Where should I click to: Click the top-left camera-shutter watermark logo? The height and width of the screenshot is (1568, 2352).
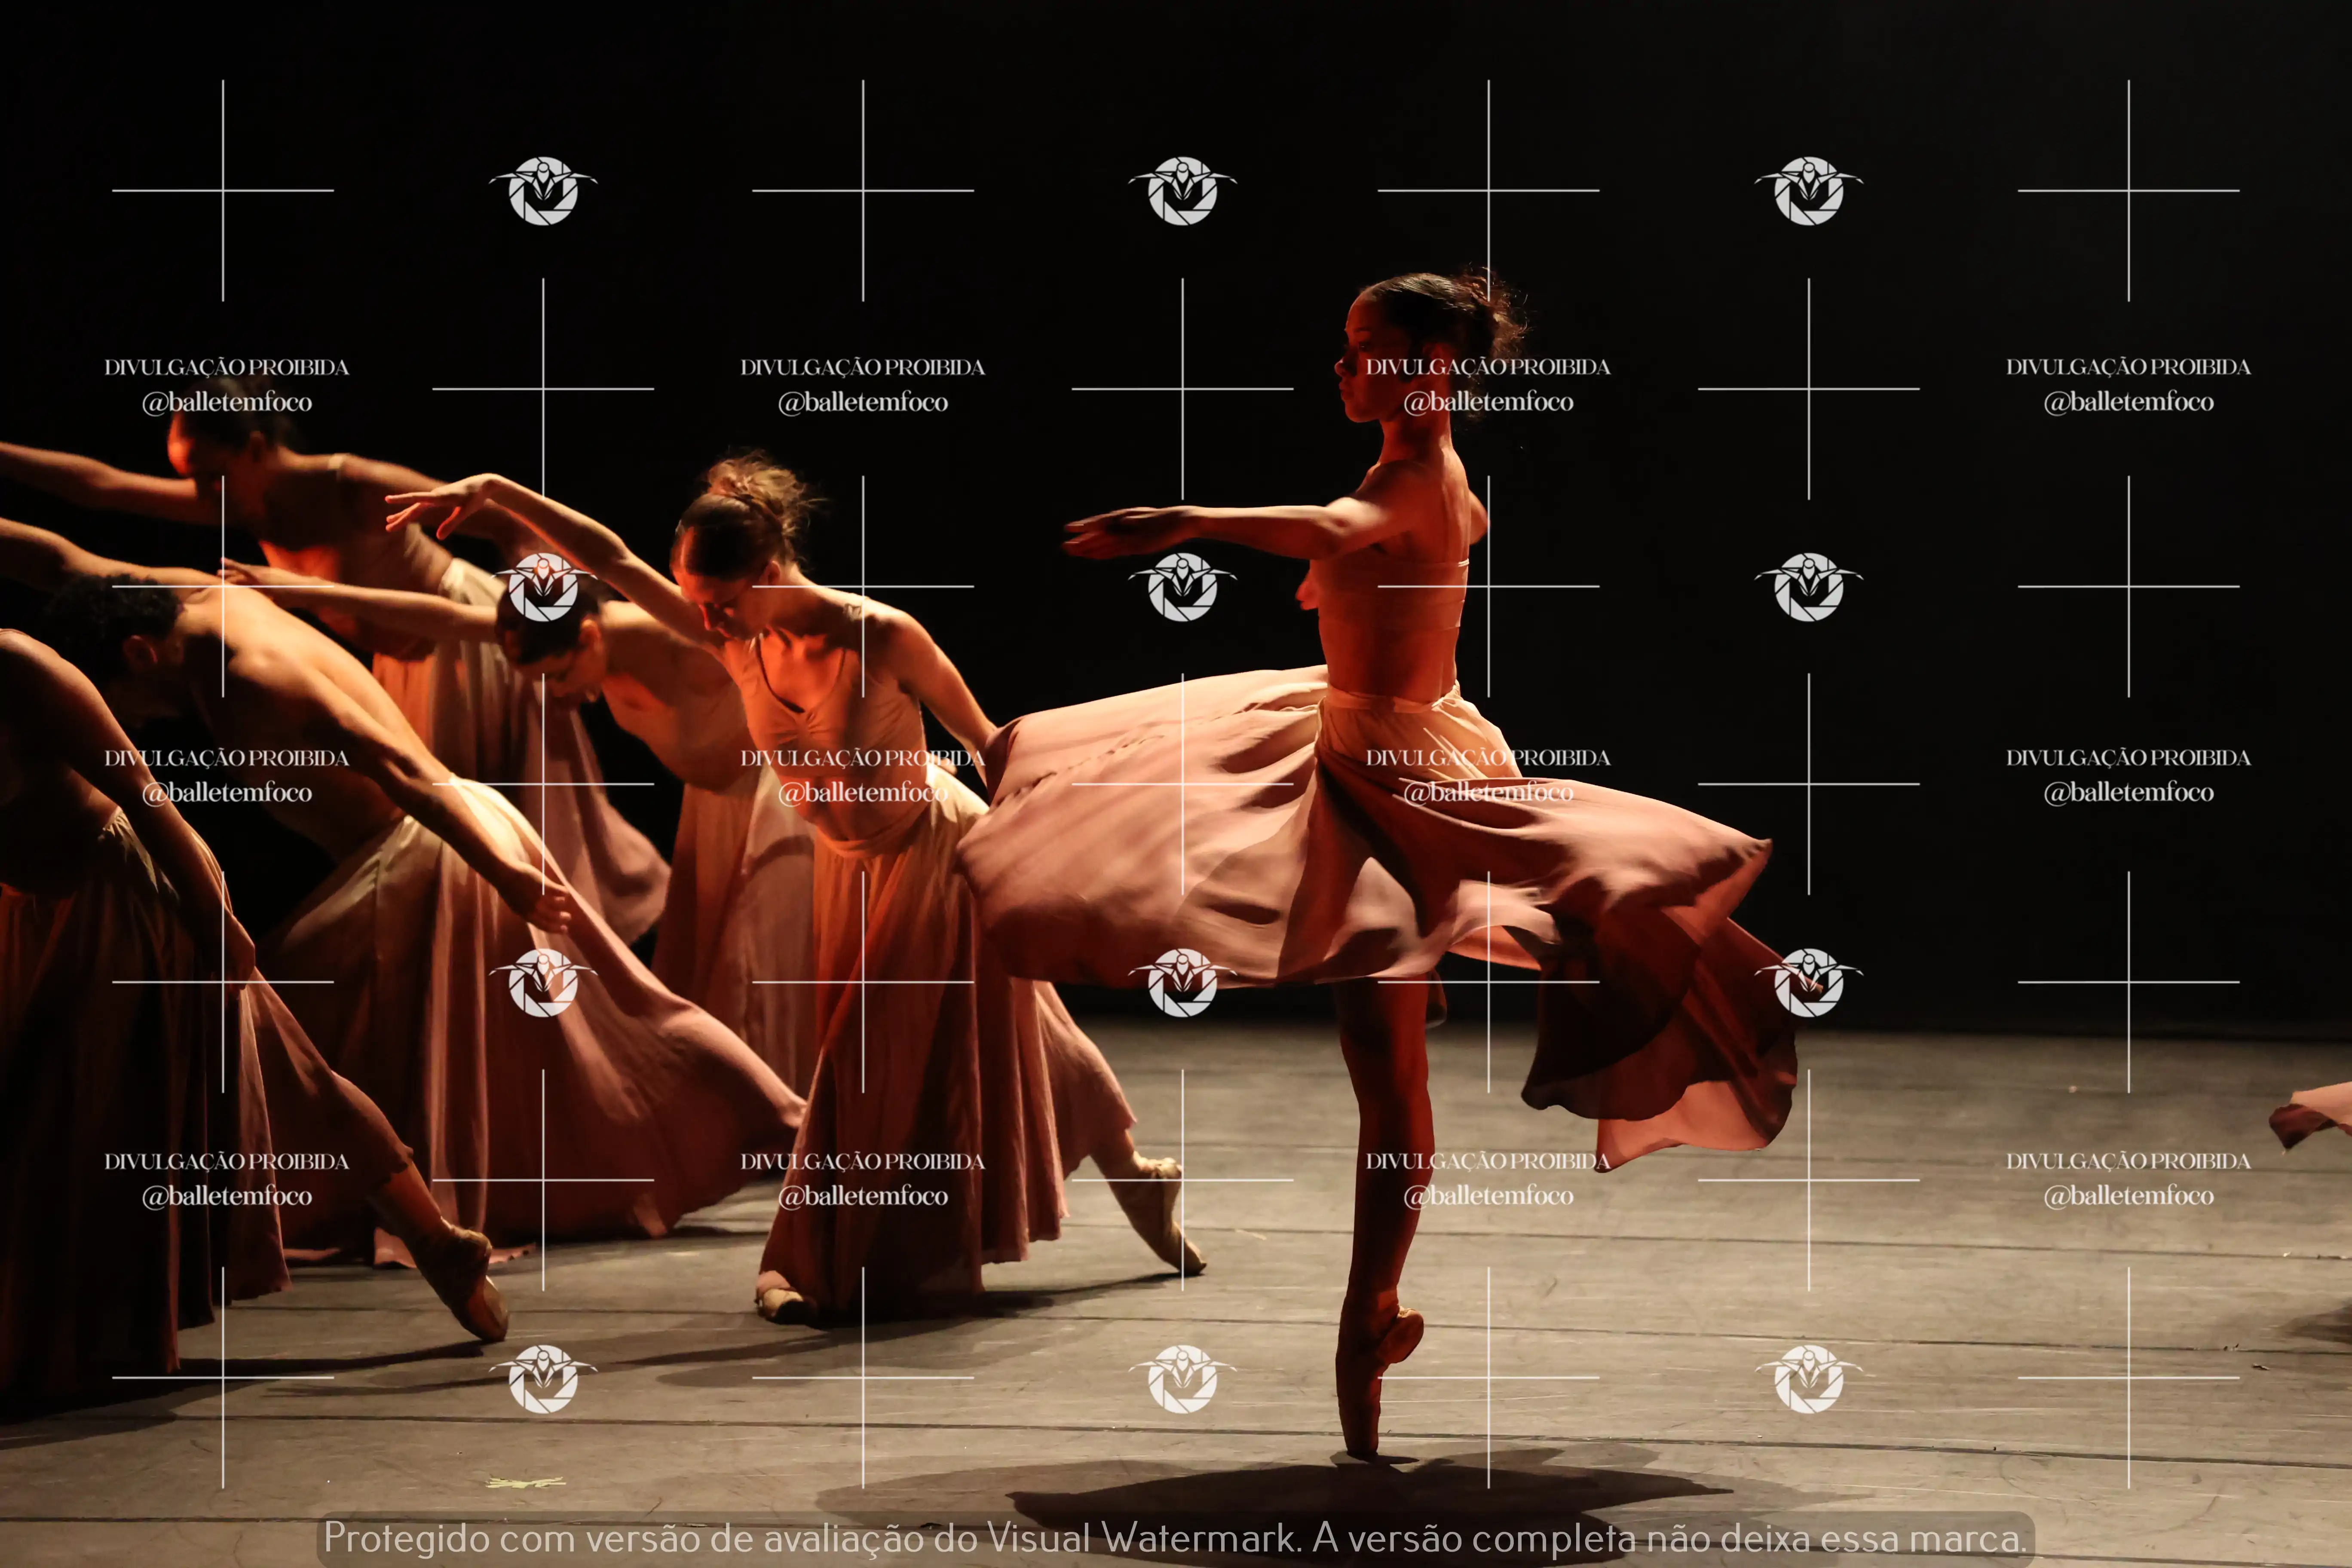(543, 190)
